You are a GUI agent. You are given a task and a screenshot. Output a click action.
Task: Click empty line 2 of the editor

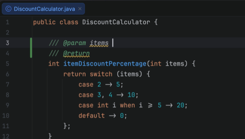click(138, 33)
